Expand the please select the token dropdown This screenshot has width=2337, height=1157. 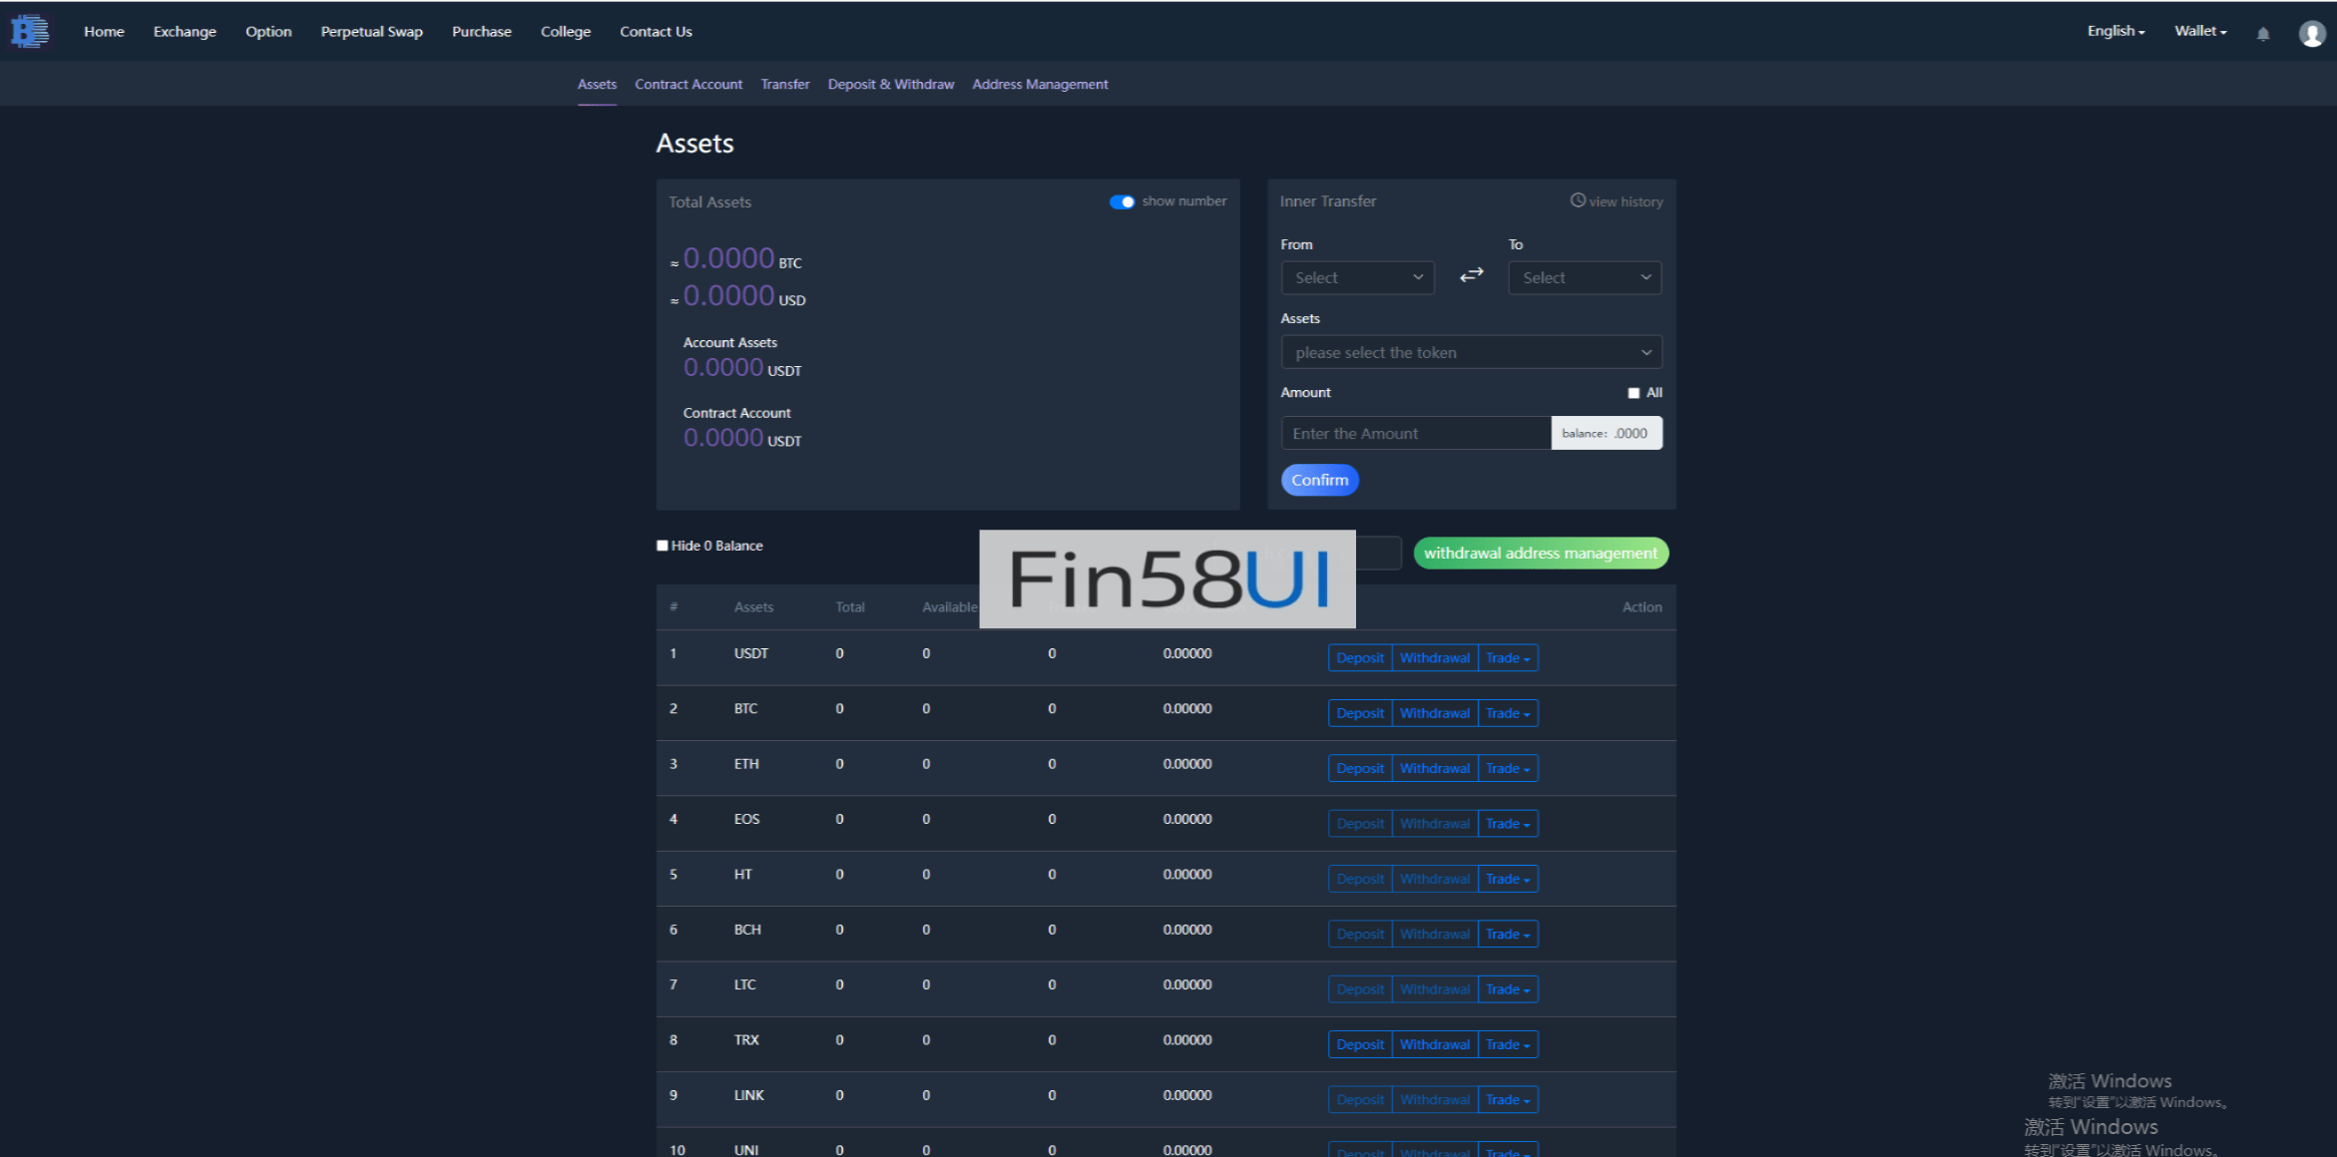[x=1471, y=353]
